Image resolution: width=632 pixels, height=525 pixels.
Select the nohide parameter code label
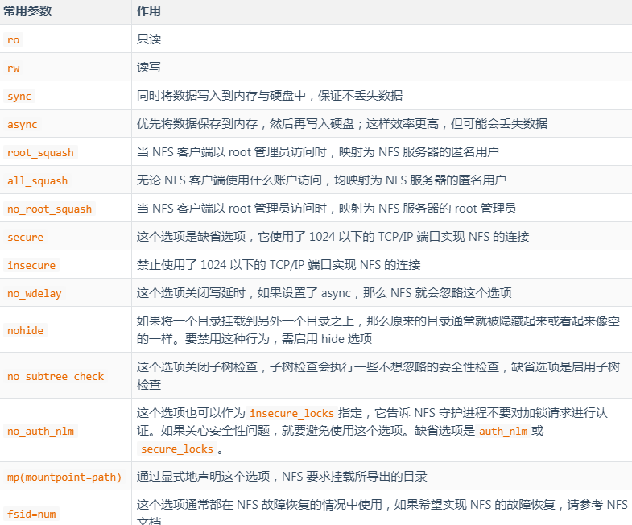pyautogui.click(x=26, y=330)
